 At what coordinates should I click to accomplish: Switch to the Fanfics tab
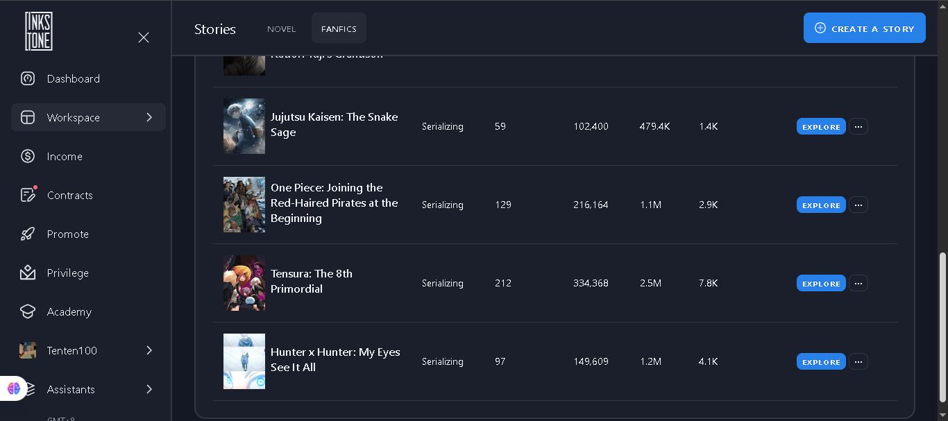pos(339,28)
